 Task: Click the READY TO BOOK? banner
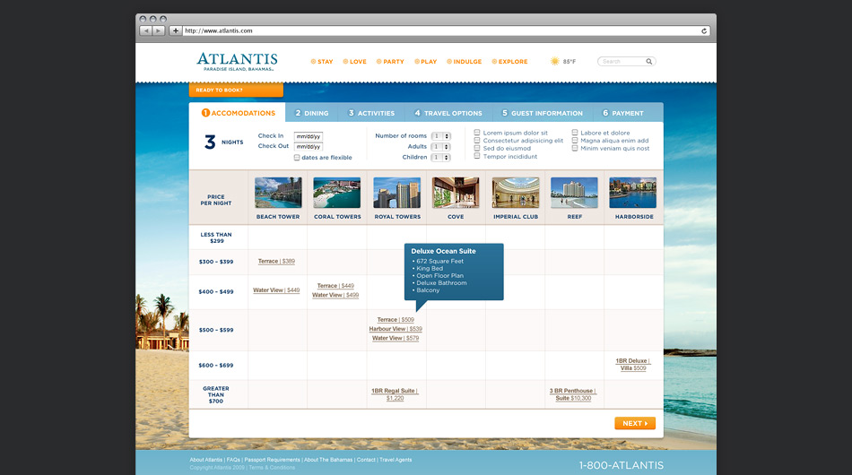(x=236, y=91)
